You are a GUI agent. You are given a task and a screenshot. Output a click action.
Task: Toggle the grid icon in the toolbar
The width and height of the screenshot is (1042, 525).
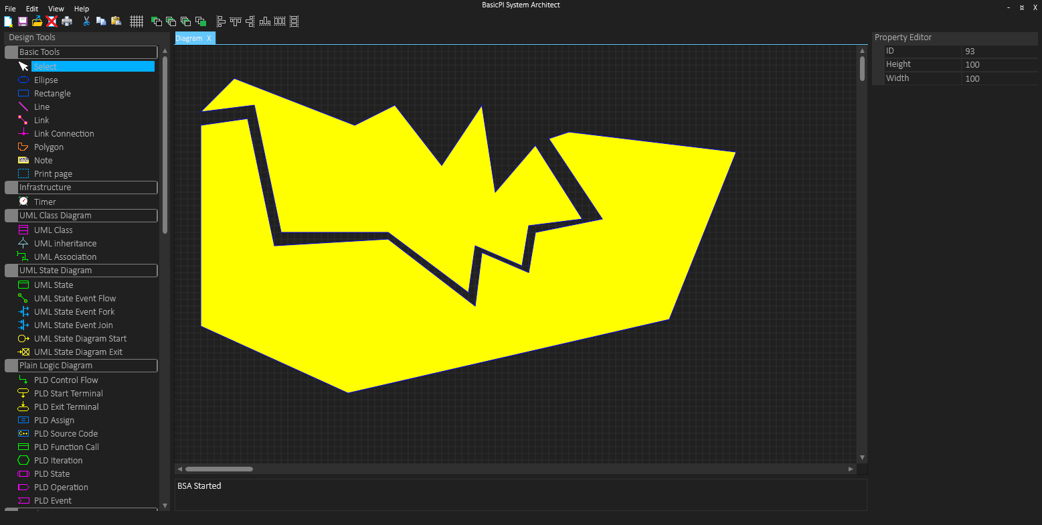137,21
